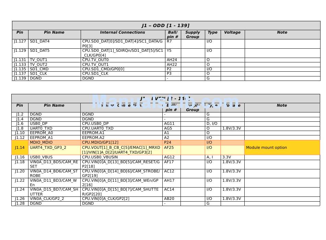Click pin cell "J1.20"
The height and width of the screenshot is (240, 326).
pyautogui.click(x=20, y=171)
